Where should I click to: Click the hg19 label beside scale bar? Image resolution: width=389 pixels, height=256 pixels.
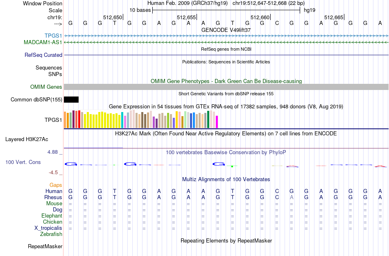tap(310, 10)
